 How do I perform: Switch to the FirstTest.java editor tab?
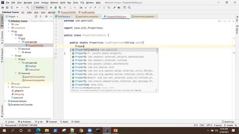click(64, 16)
